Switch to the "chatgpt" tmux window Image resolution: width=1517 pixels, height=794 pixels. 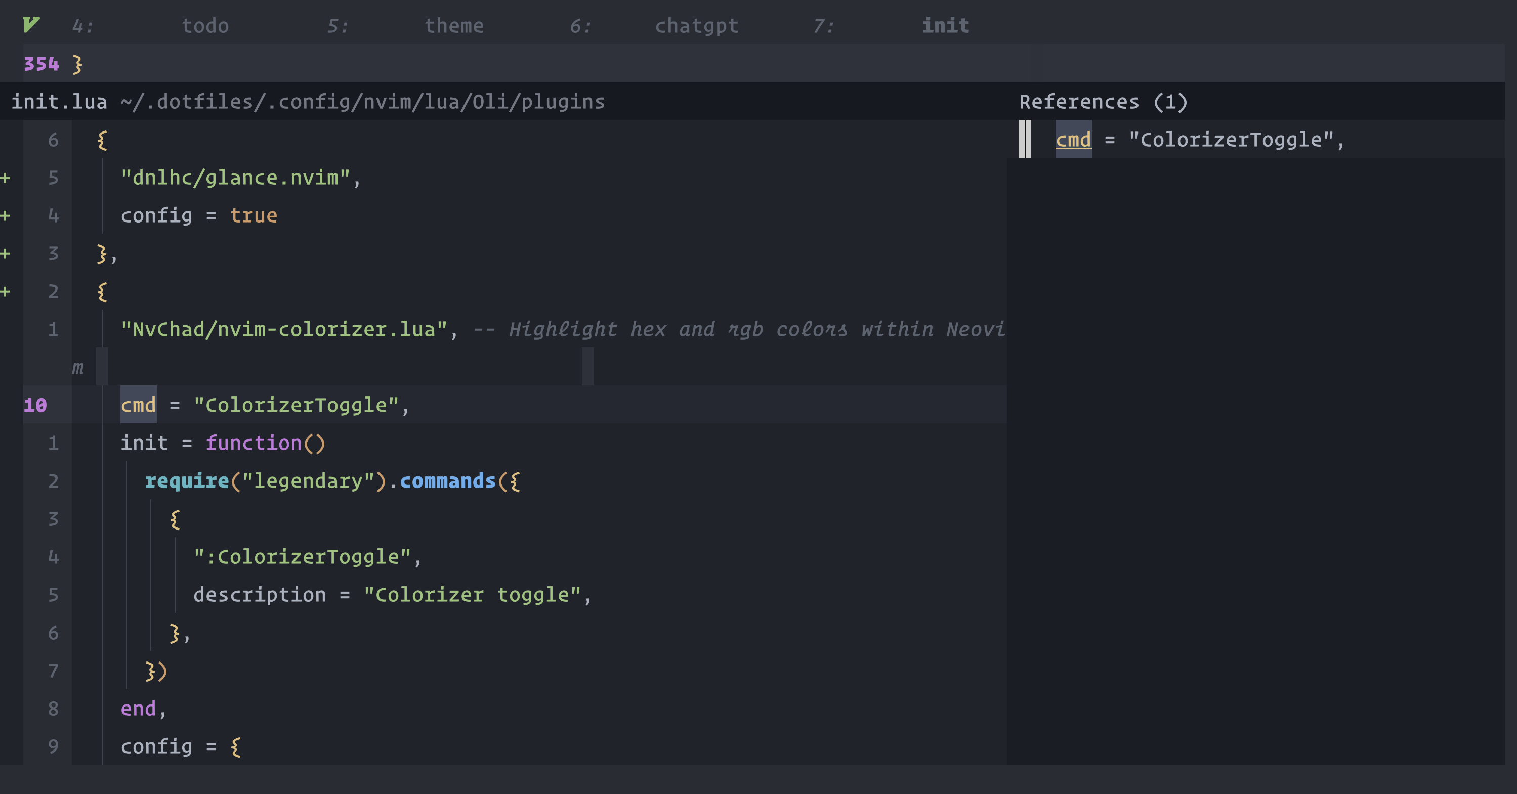click(697, 25)
